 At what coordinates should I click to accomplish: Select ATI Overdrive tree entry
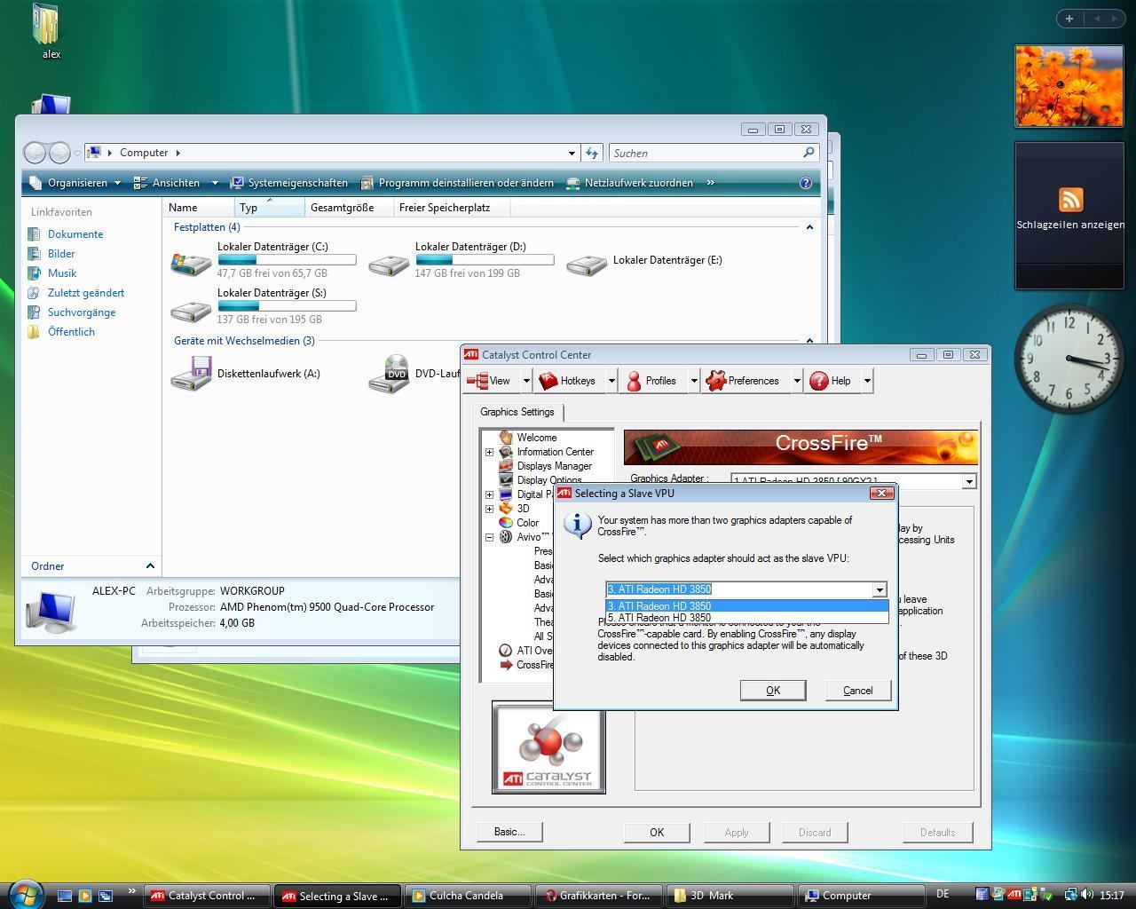coord(534,651)
